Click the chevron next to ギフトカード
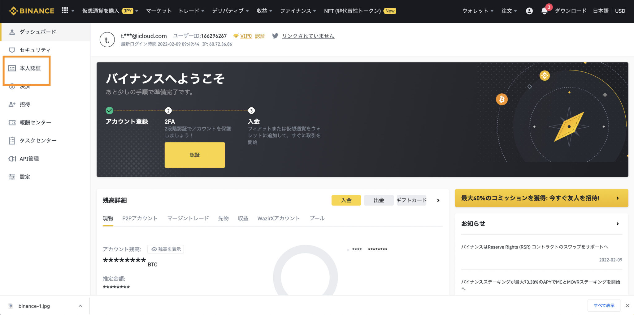Image resolution: width=634 pixels, height=315 pixels. [438, 200]
